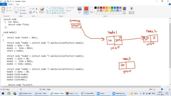Pick the yellow color swatch
Screen dimensions: 171x96
[x=109, y=8]
